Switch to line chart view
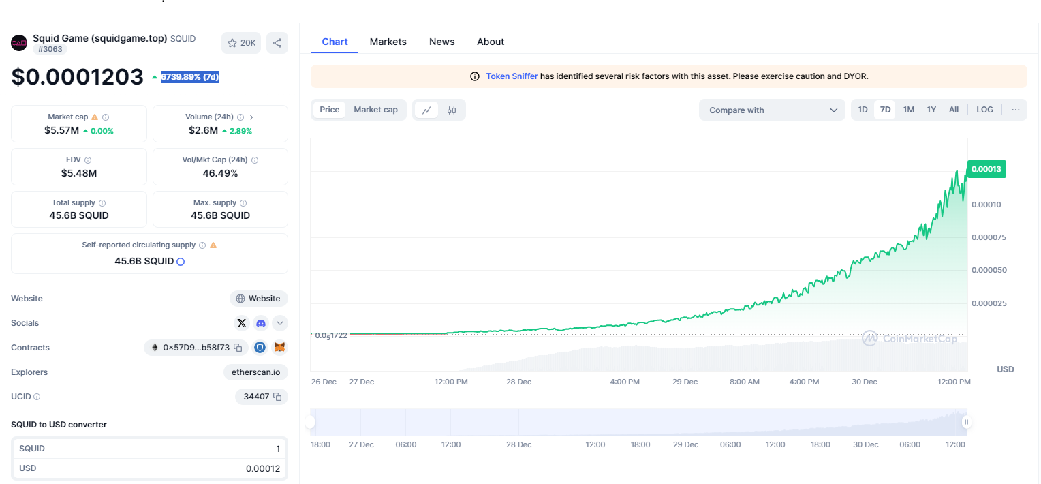The width and height of the screenshot is (1041, 484). coord(426,110)
